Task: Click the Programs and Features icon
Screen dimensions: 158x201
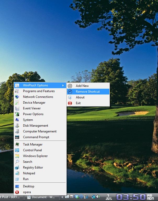Action: click(x=17, y=91)
